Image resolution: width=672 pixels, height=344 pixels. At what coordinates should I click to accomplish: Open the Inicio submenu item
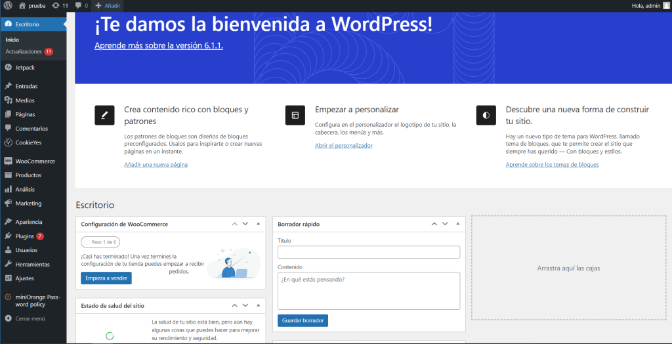point(12,40)
